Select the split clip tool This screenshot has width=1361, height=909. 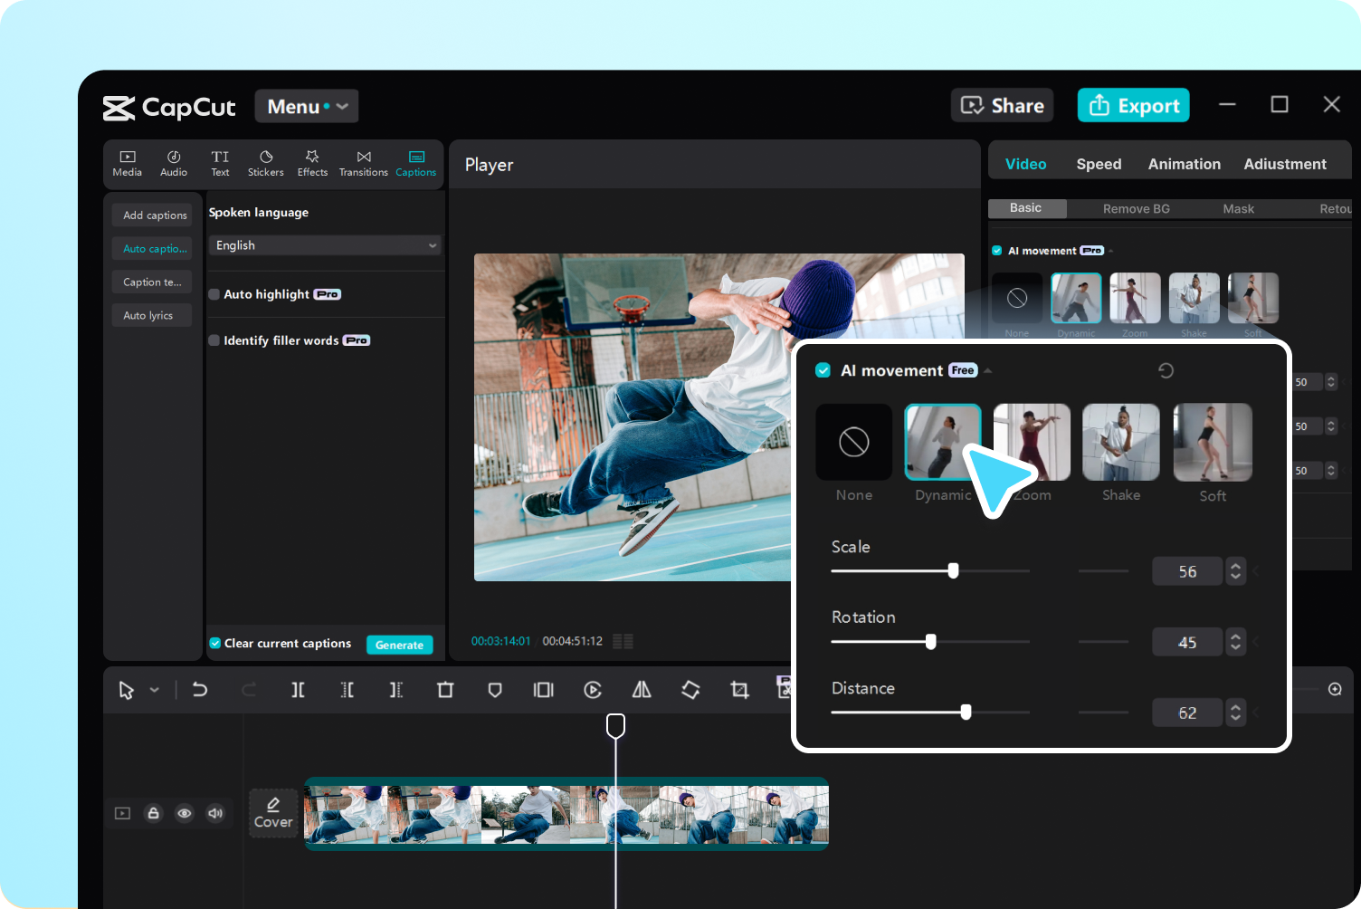point(298,690)
